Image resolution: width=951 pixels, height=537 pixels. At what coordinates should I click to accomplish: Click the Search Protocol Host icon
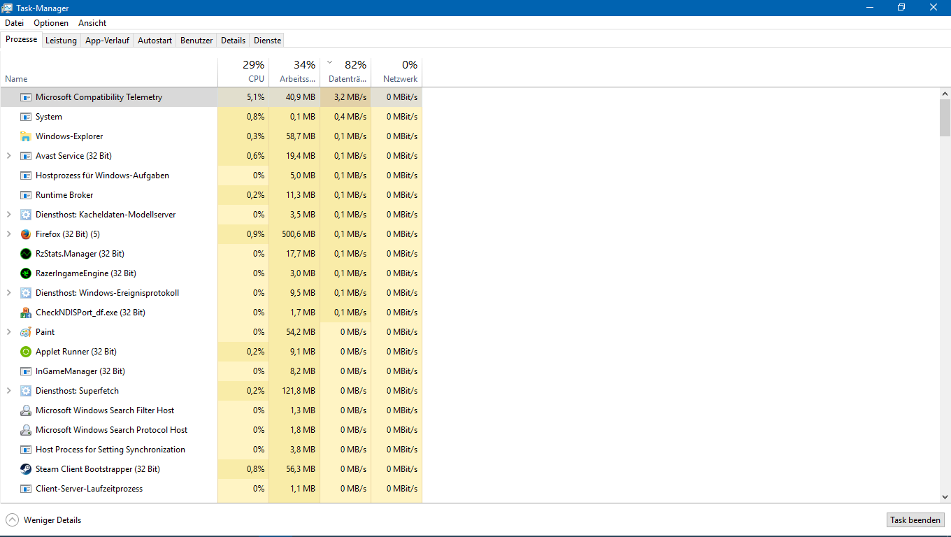(x=26, y=430)
